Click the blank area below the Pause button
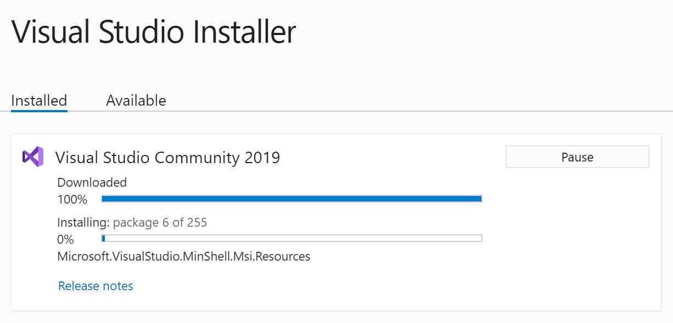673x323 pixels. tap(577, 230)
